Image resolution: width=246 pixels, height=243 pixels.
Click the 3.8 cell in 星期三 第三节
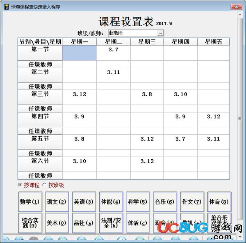coord(147,97)
